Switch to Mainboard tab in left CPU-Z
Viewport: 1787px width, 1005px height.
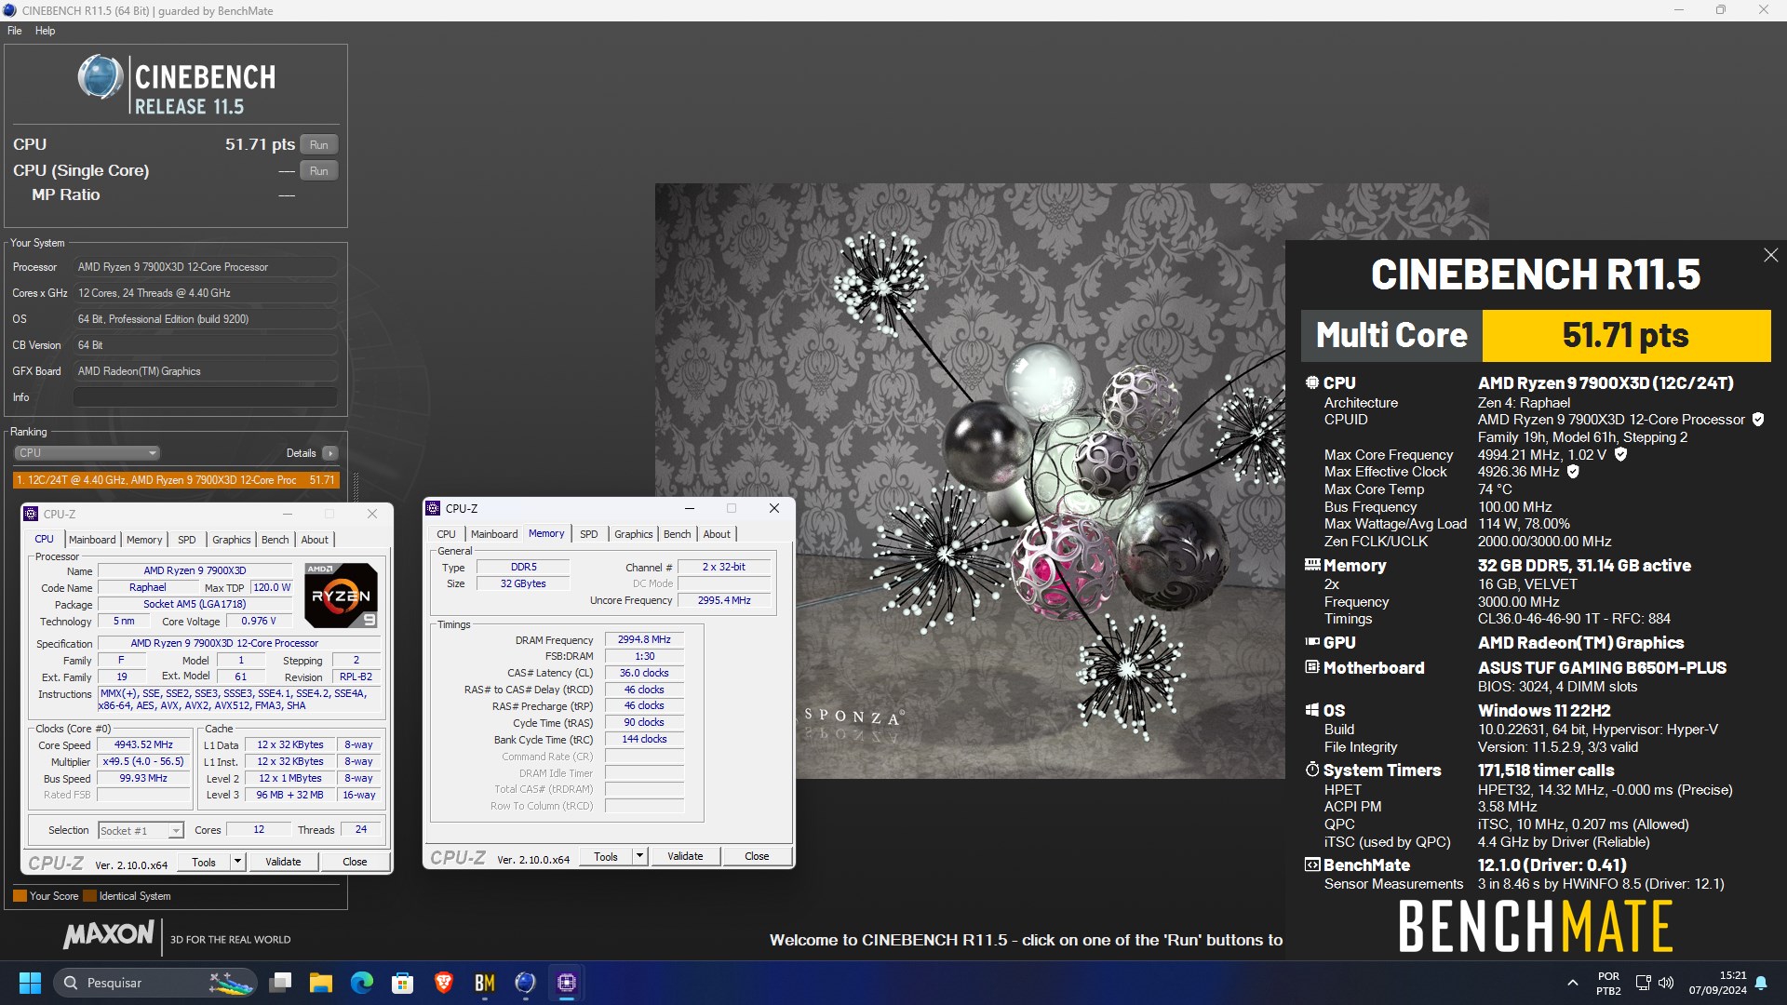[x=92, y=540]
